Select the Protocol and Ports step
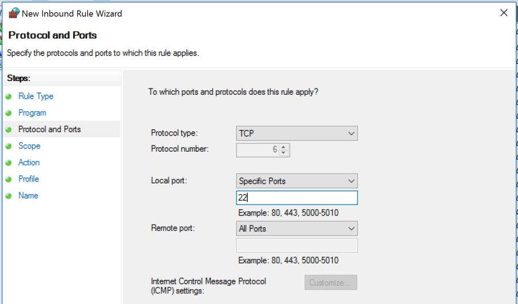Viewport: 518px width, 304px height. (49, 129)
